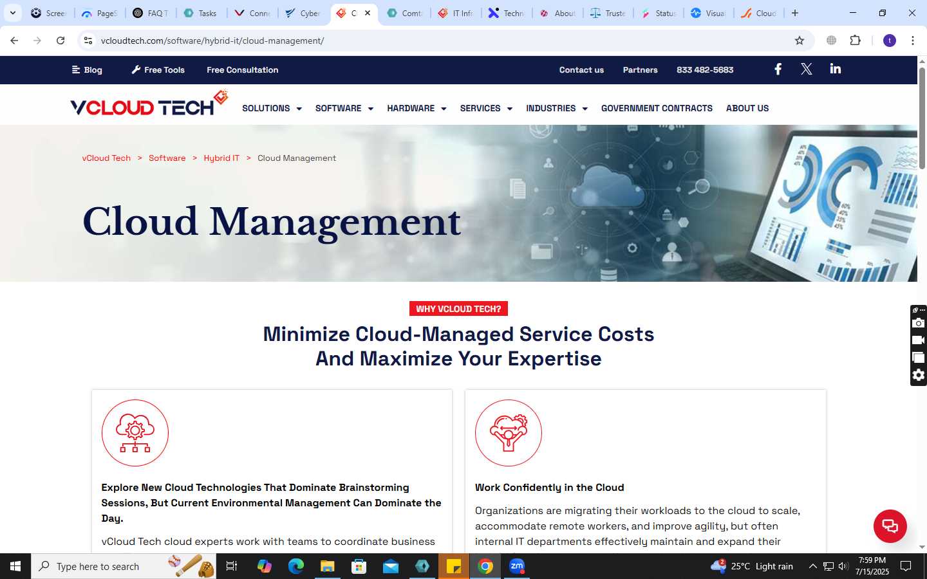Close the active Cloud Management tab
Viewport: 927px width, 579px height.
point(368,13)
